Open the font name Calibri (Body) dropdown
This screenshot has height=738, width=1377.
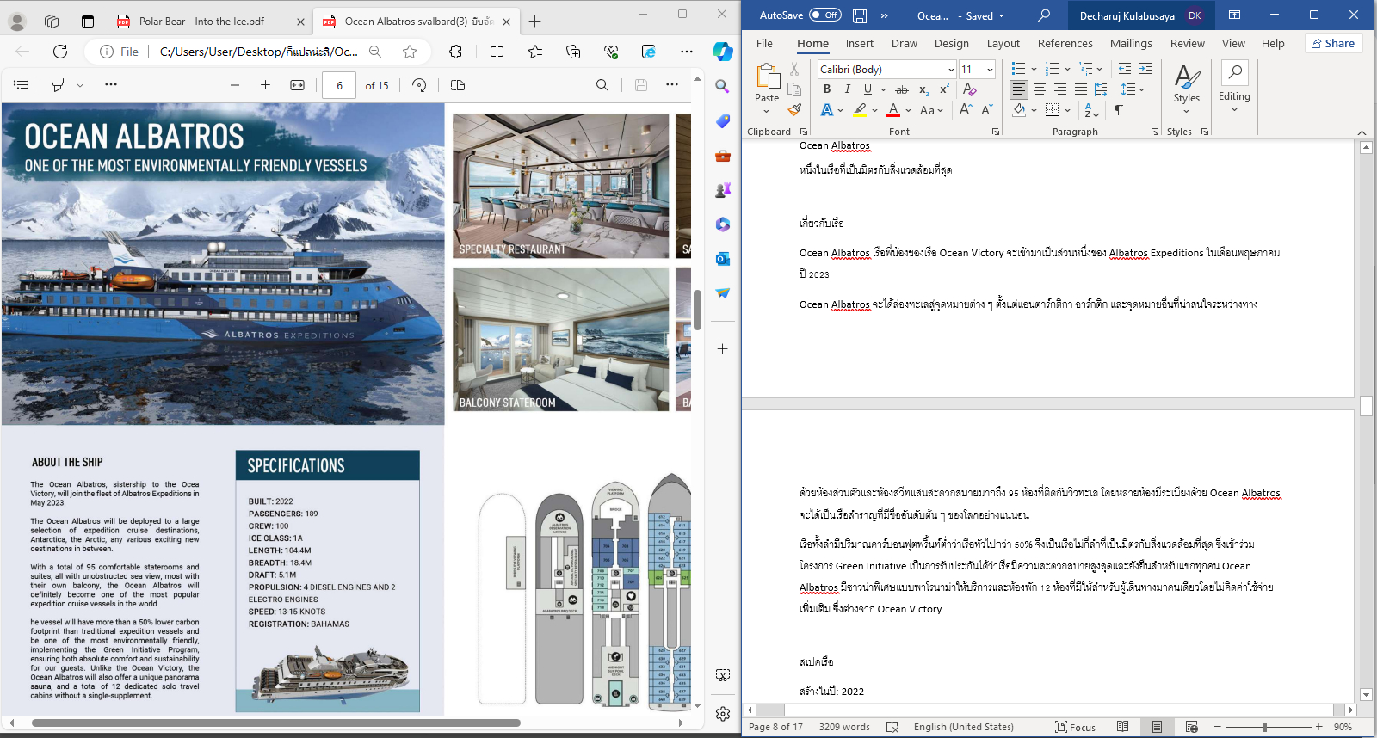click(x=951, y=70)
